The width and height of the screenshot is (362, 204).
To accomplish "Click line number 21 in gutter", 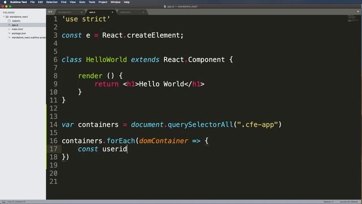I will point(53,181).
